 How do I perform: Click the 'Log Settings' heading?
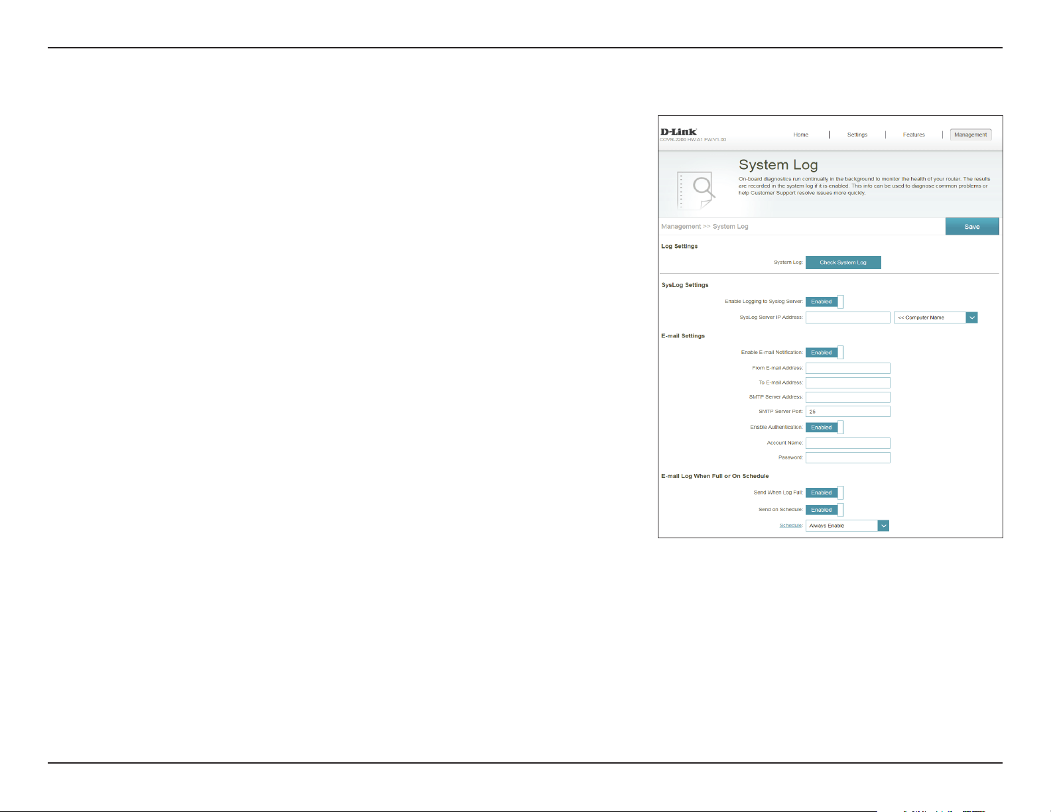[680, 247]
